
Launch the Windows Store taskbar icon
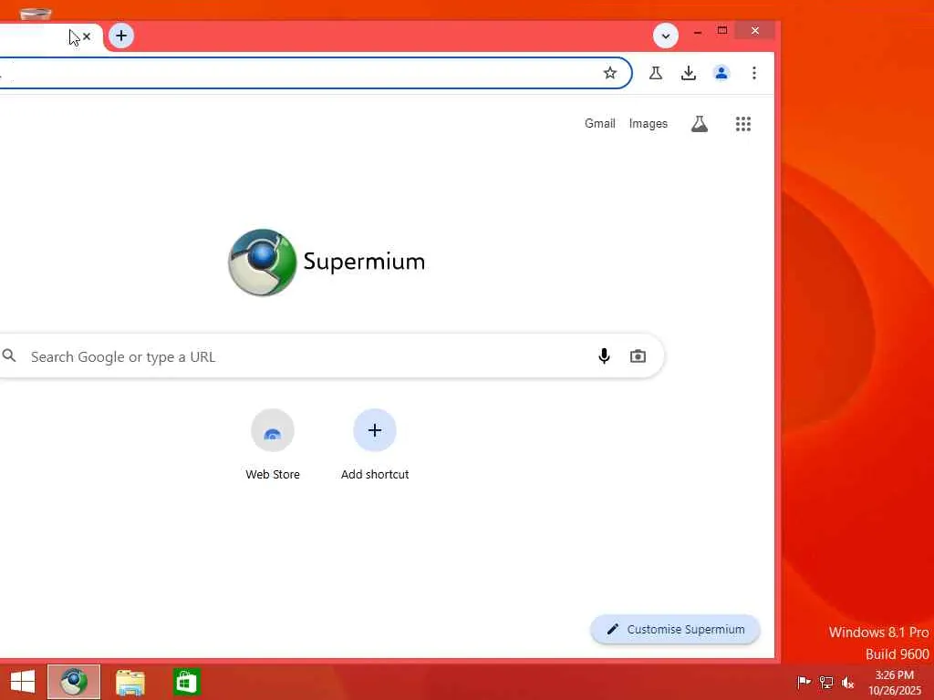pyautogui.click(x=186, y=682)
